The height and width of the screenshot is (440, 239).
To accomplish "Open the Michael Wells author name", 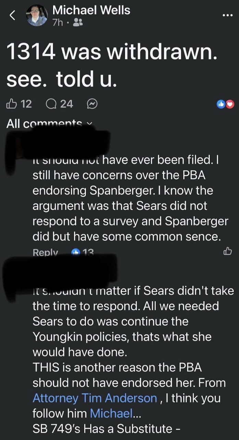I will pos(91,10).
